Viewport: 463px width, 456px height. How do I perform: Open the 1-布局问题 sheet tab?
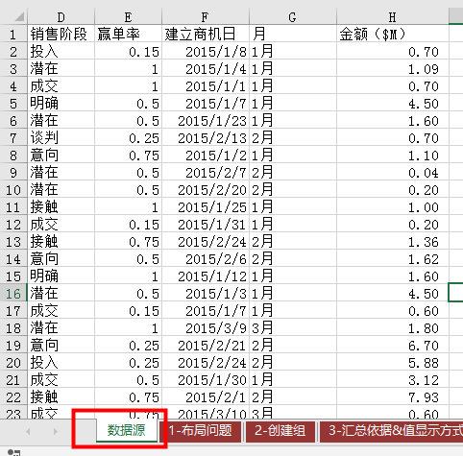[x=201, y=431]
